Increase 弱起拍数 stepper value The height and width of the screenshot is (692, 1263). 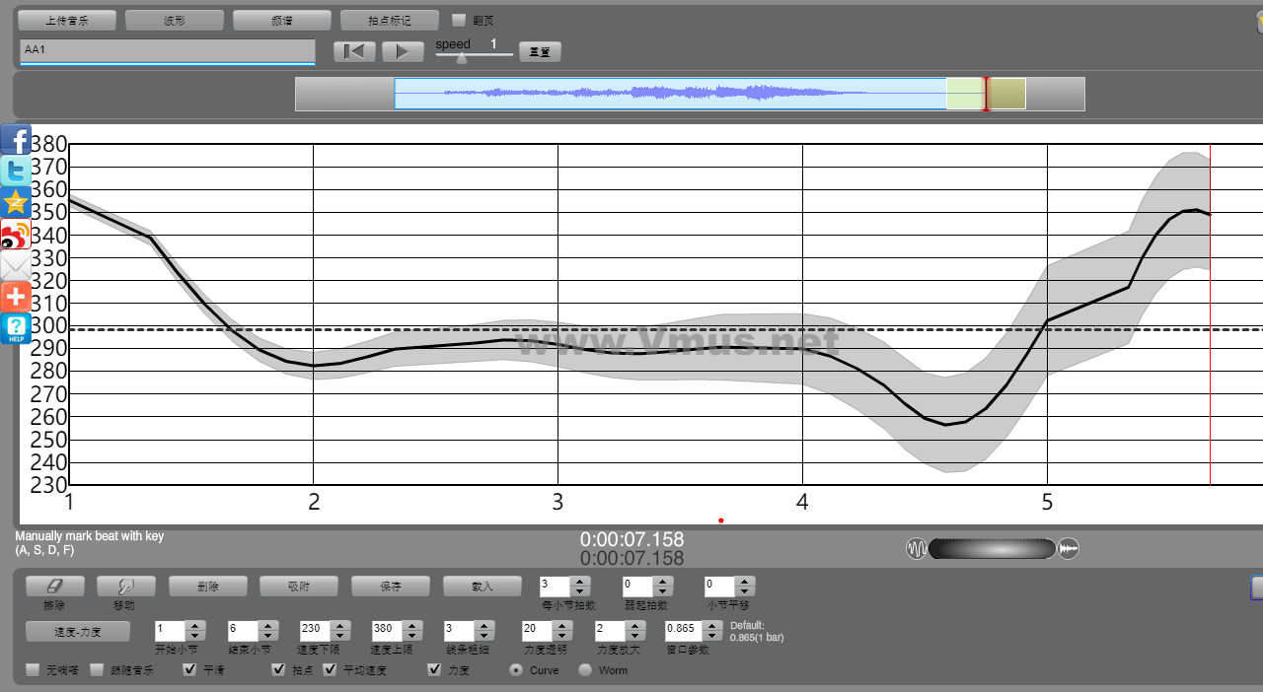pyautogui.click(x=663, y=581)
